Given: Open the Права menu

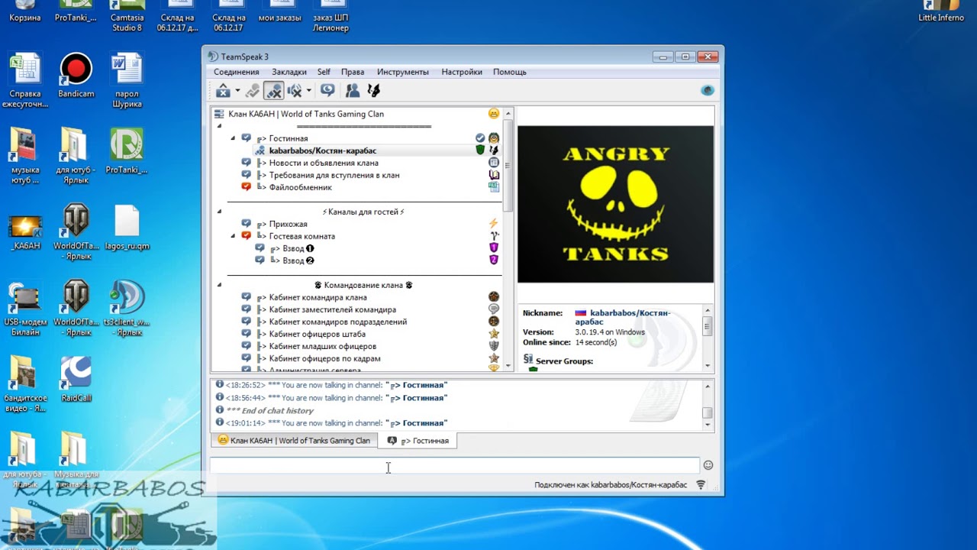Looking at the screenshot, I should 353,72.
